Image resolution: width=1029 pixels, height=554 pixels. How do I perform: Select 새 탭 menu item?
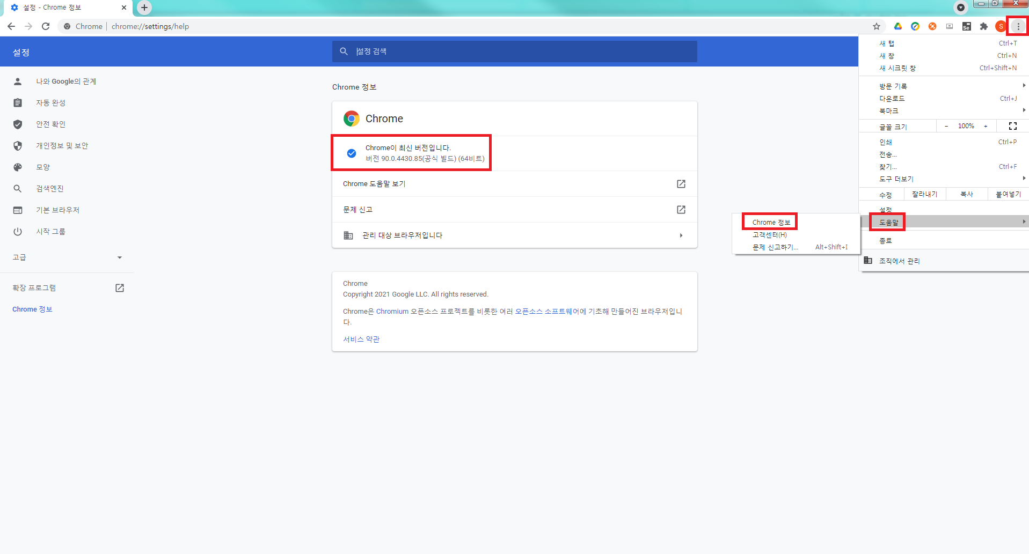point(944,43)
